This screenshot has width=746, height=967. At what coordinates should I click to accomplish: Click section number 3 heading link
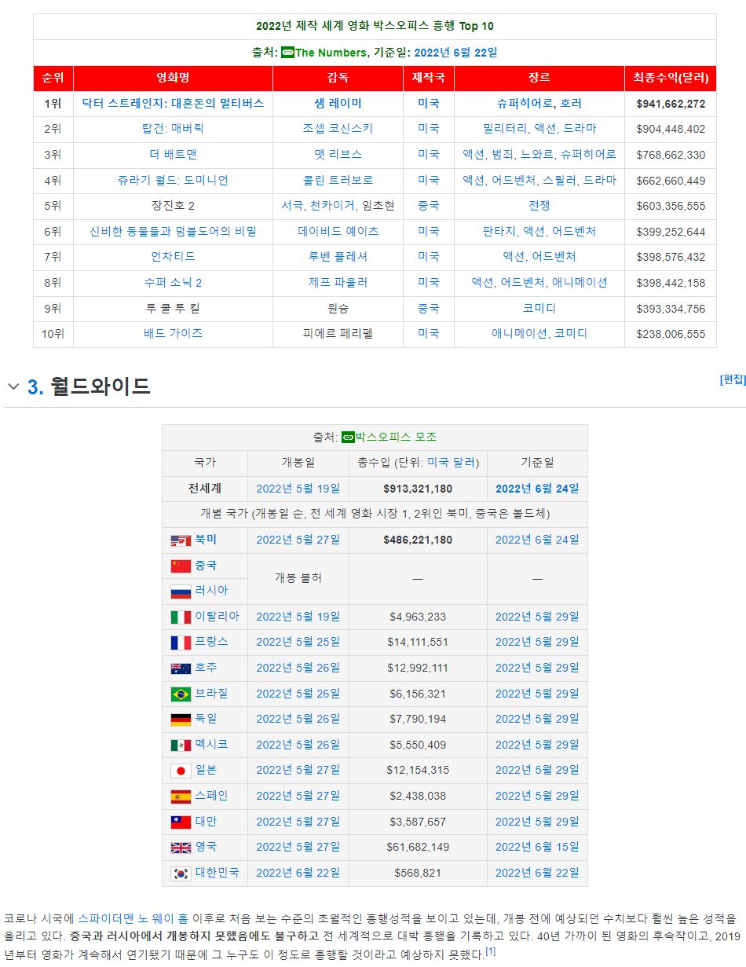[x=35, y=386]
